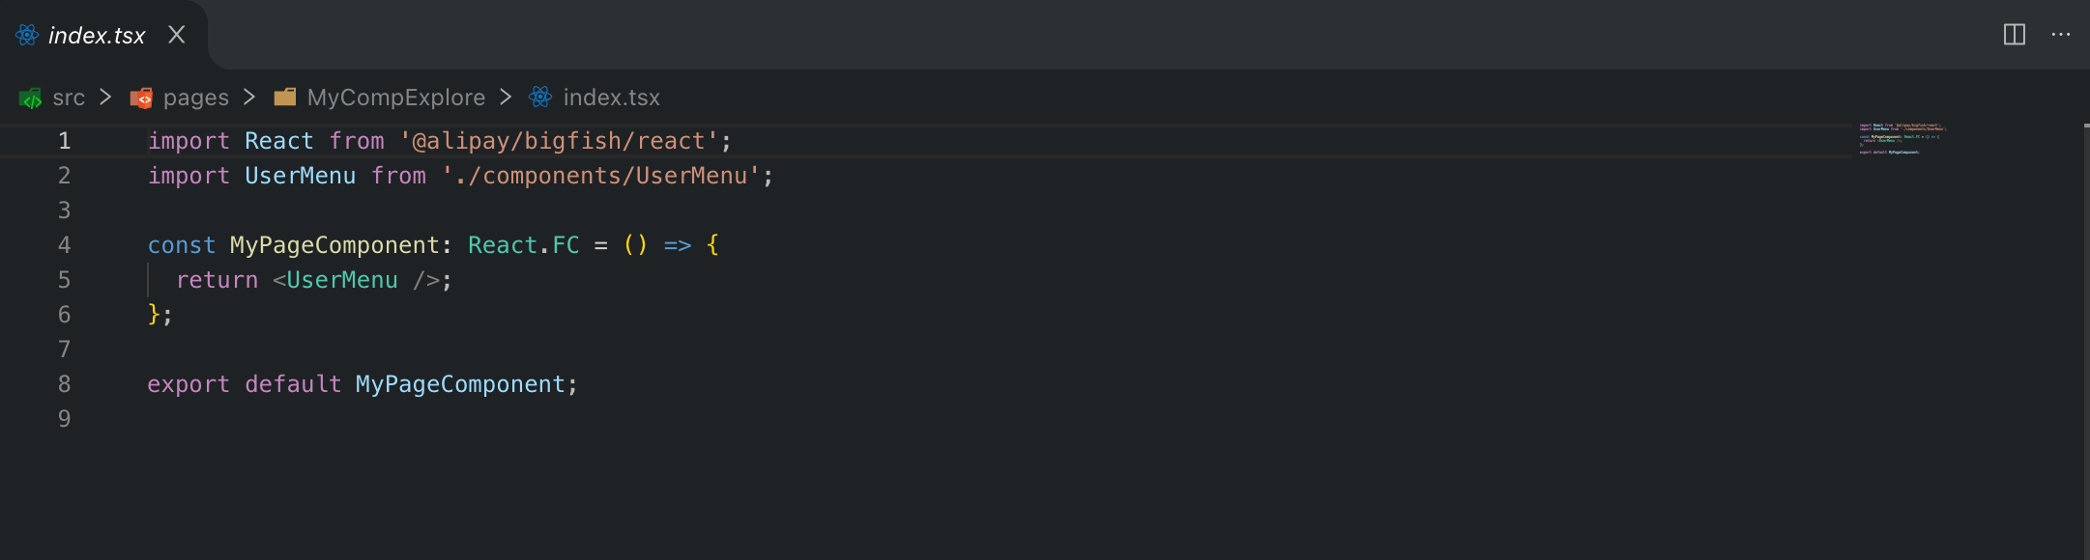The height and width of the screenshot is (560, 2090).
Task: Close the index.tsx editor tab
Action: click(x=177, y=35)
